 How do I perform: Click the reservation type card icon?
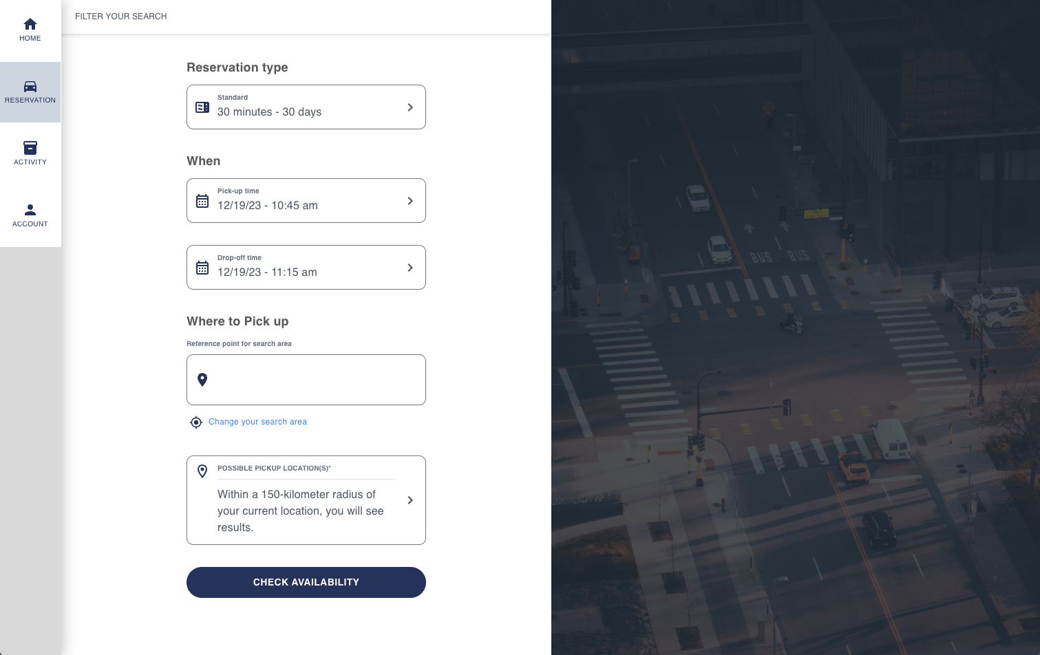click(x=202, y=107)
